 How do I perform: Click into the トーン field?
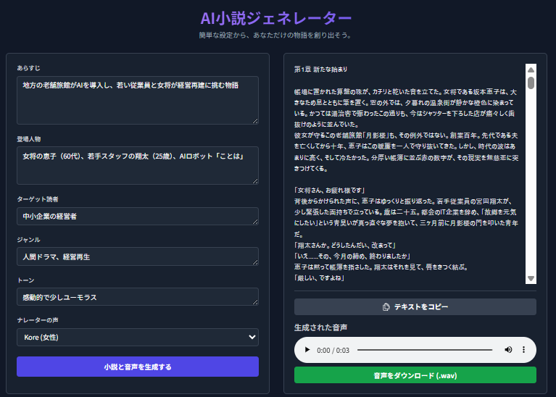pyautogui.click(x=136, y=297)
